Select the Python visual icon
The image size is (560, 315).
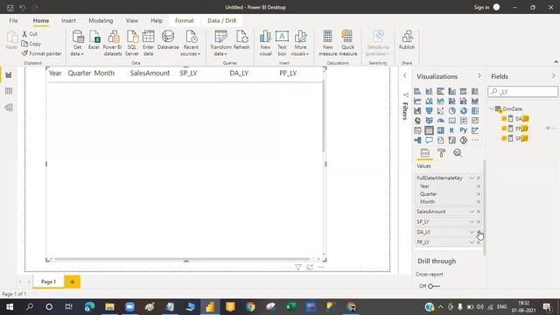463,130
